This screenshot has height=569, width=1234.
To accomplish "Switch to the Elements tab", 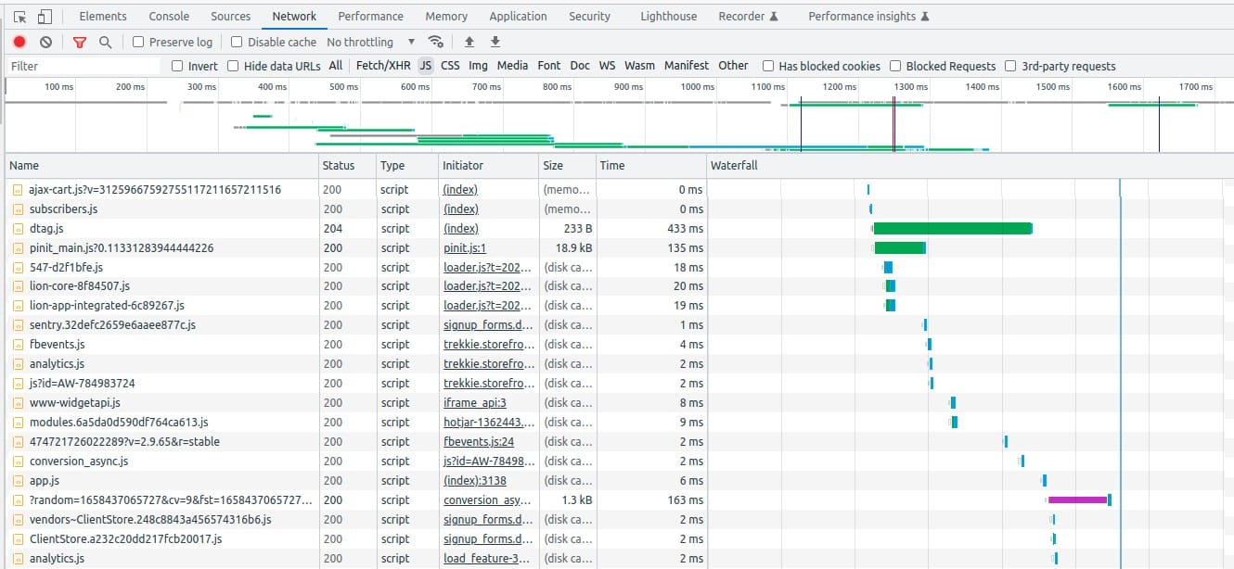I will pyautogui.click(x=103, y=17).
